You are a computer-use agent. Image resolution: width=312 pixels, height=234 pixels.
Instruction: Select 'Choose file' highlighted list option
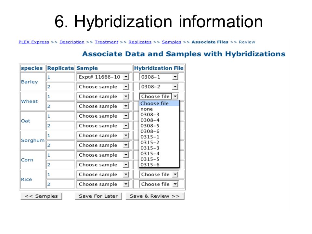159,103
